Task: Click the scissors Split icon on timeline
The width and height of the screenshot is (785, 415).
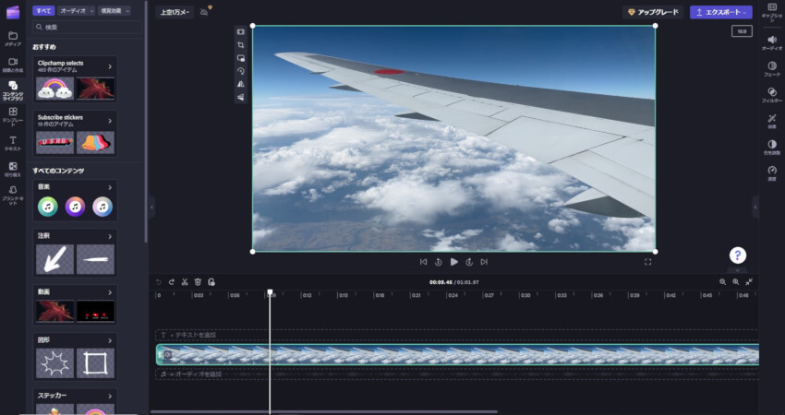Action: tap(185, 281)
